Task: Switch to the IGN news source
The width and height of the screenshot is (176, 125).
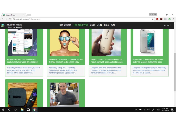Action: [113, 25]
